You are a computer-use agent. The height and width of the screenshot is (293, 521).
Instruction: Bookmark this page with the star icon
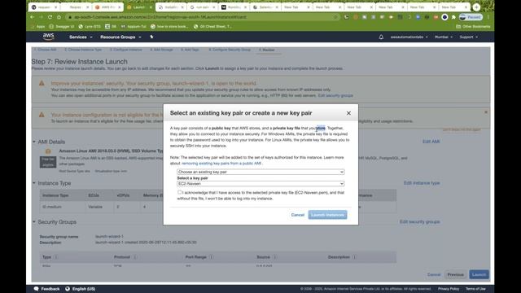pyautogui.click(x=336, y=17)
